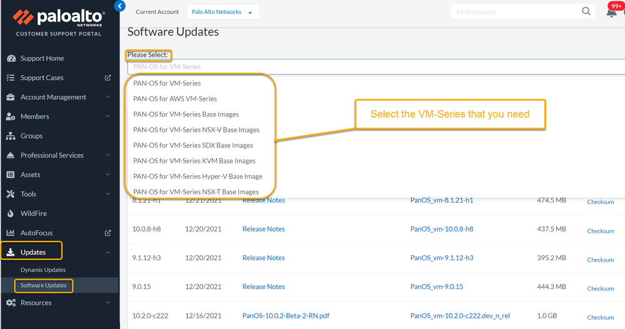Choose PAN-OS for VM-Series Base Images
Viewport: 625px width, 329px height.
click(x=186, y=114)
